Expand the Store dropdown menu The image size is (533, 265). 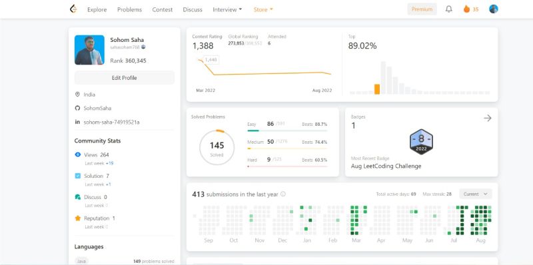tap(263, 9)
